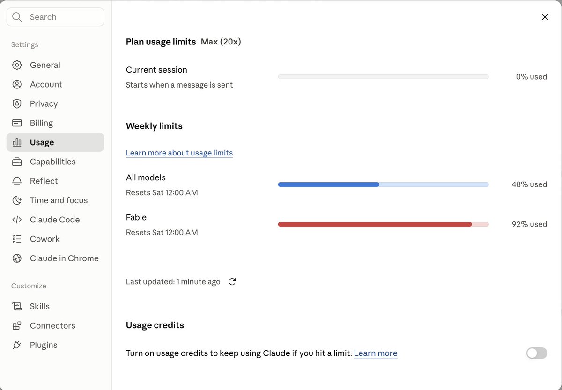Click the Fable weekly usage bar
562x390 pixels.
[x=383, y=224]
